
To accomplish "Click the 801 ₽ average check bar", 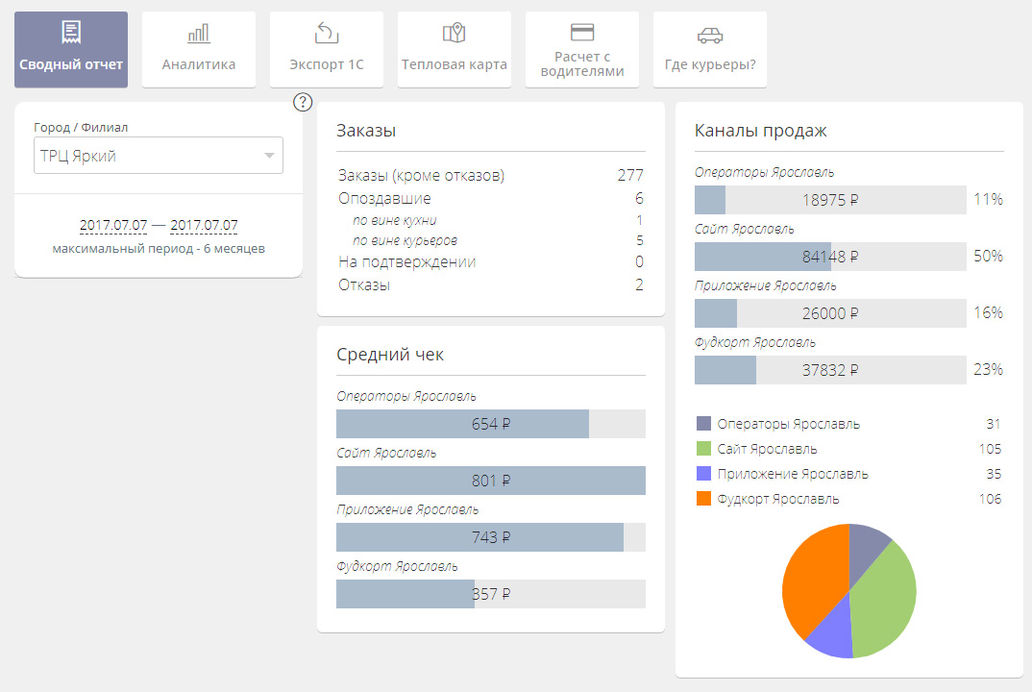I will tap(491, 480).
